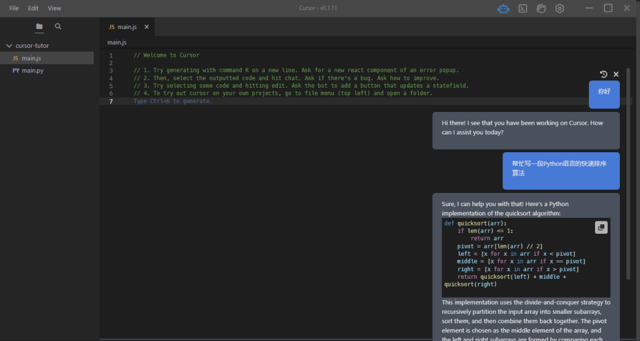Click main.js breadcrumb above the editor

[x=117, y=43]
